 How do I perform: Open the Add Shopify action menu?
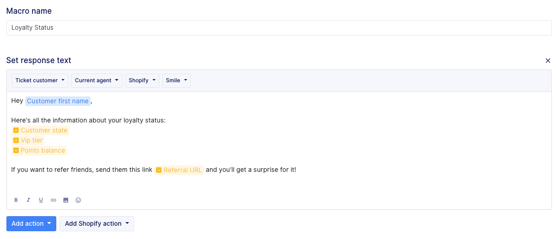click(x=97, y=223)
